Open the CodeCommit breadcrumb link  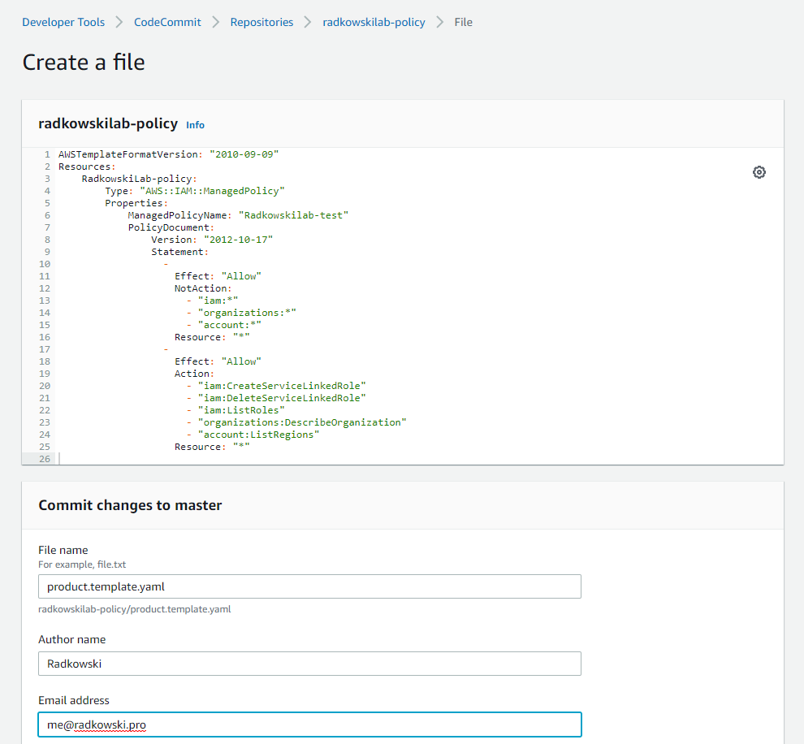point(167,22)
